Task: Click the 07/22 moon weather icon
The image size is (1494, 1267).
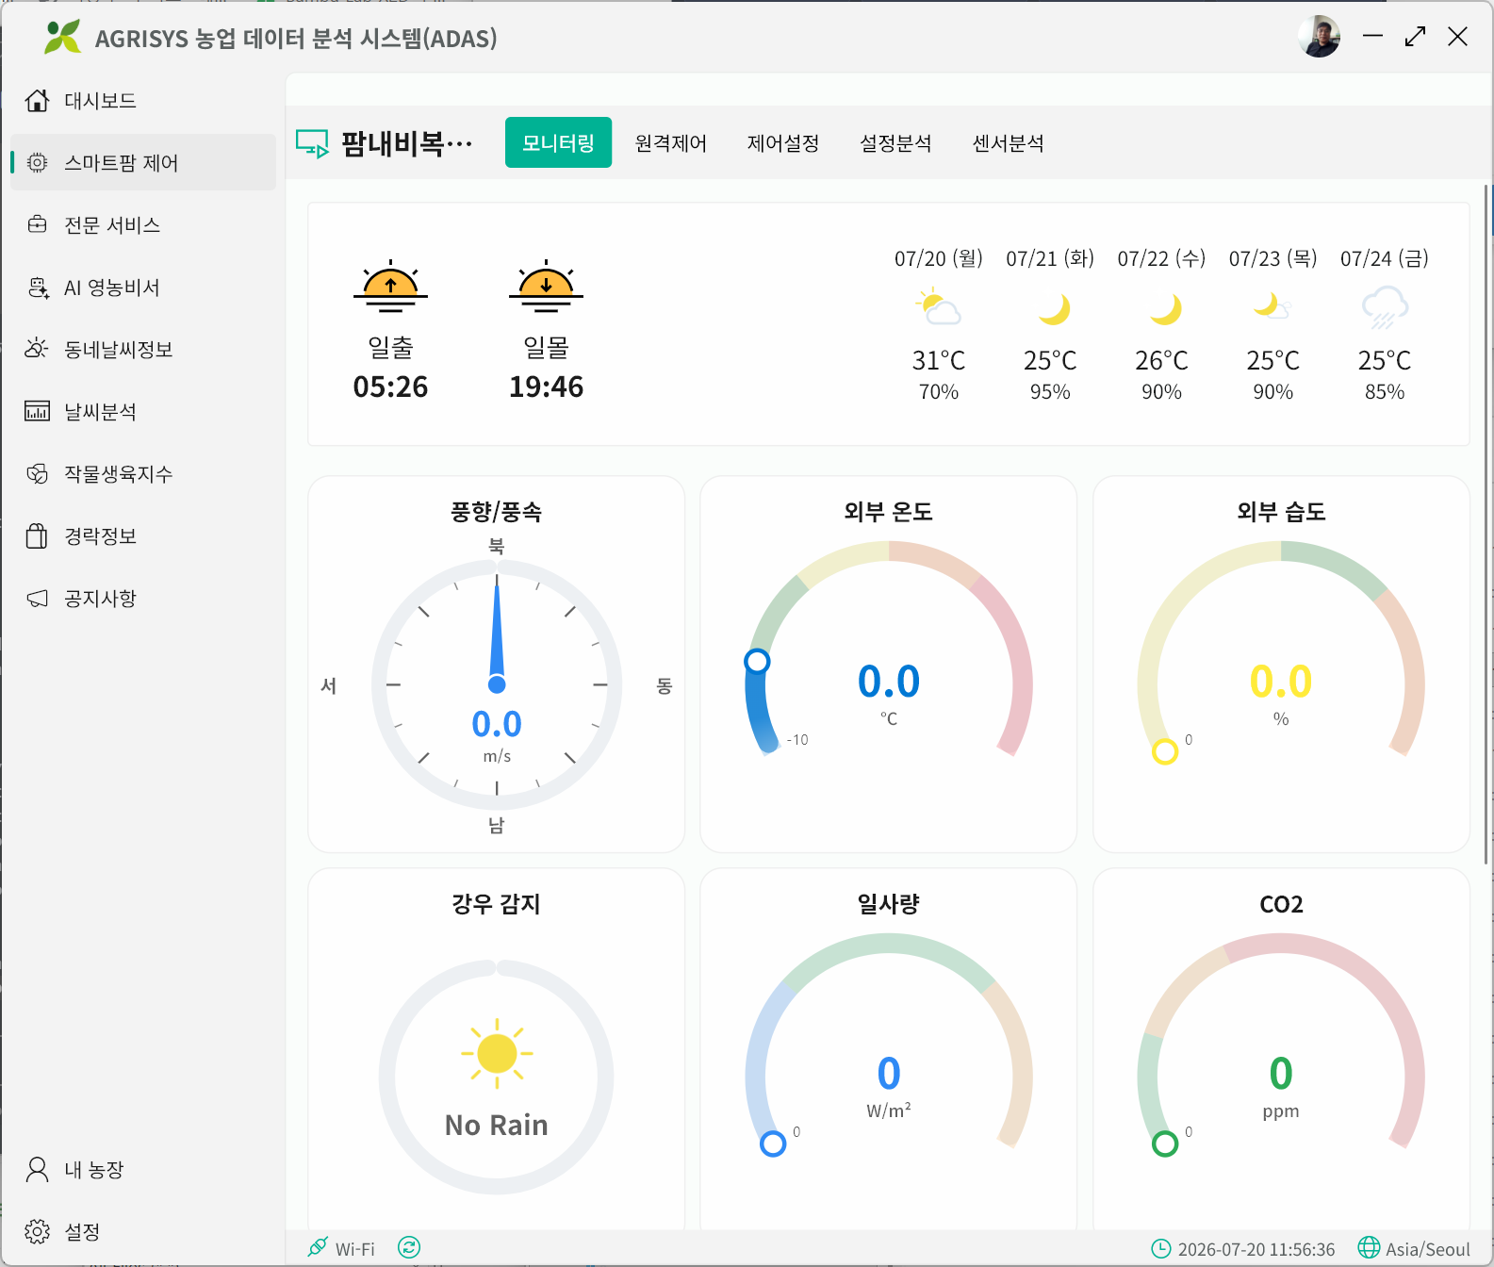Action: [x=1165, y=308]
